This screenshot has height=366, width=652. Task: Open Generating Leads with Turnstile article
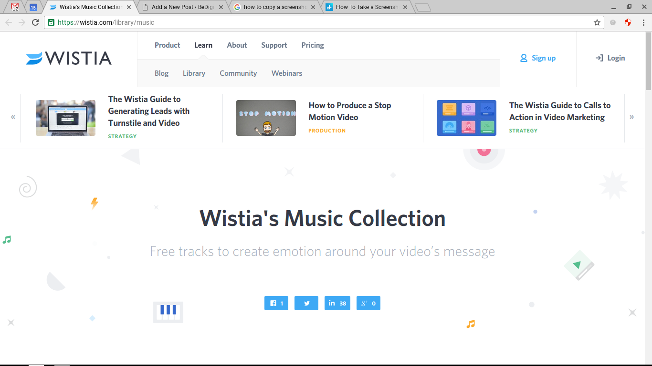click(149, 111)
